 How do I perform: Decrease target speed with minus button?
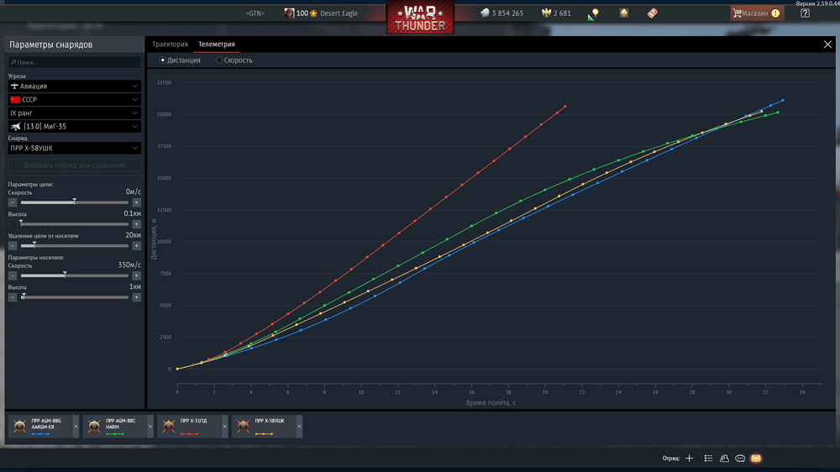[x=13, y=202]
